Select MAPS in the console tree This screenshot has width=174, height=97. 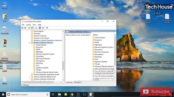pos(38,50)
